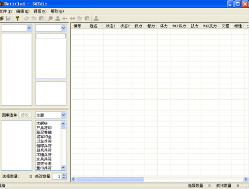The width and height of the screenshot is (249, 189).
Task: Click the 武力 column header
Action: (138, 26)
